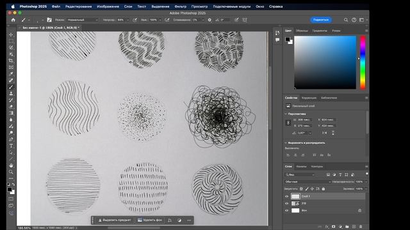Viewport: 410px width, 230px height.
Task: Select the Brush tool in the toolbox
Action: pyautogui.click(x=11, y=87)
